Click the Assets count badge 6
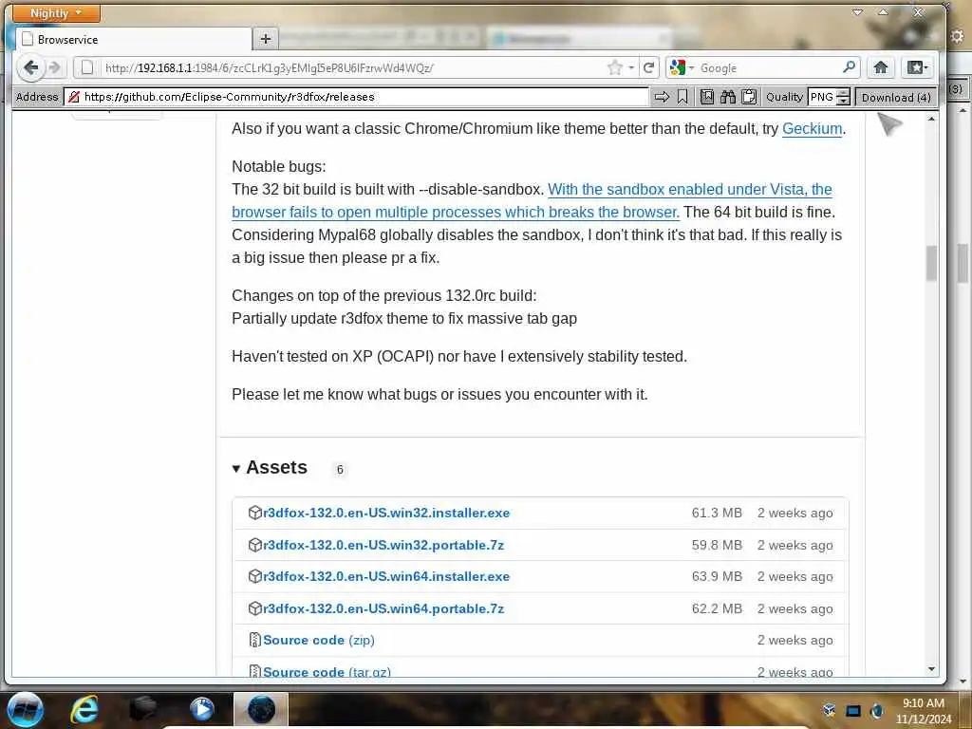This screenshot has height=729, width=972. pos(340,469)
